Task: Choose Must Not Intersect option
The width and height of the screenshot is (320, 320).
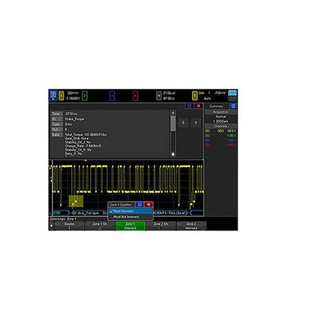Action: [130, 217]
